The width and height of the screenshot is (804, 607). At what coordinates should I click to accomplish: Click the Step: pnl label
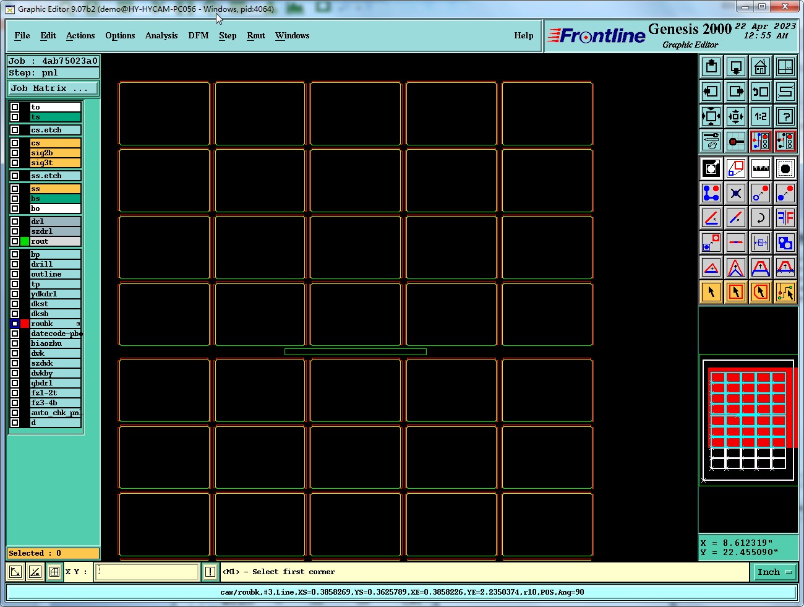pyautogui.click(x=53, y=72)
